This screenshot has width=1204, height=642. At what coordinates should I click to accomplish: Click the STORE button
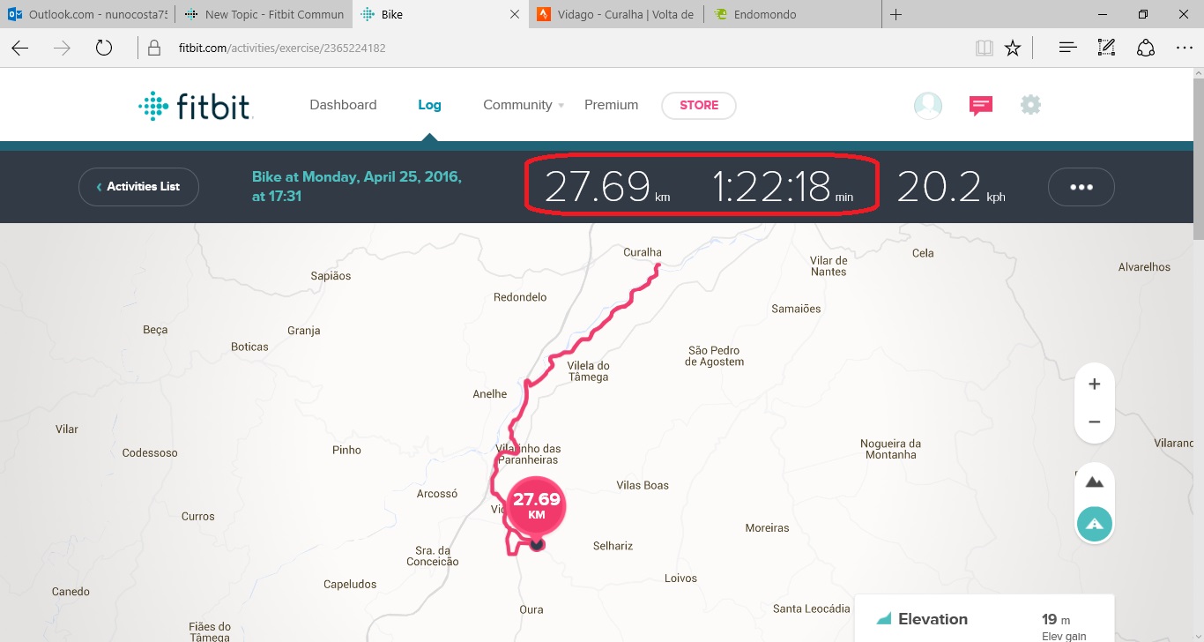[699, 105]
